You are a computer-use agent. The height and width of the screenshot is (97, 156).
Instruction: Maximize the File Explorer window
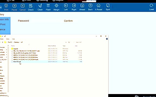click(101, 36)
